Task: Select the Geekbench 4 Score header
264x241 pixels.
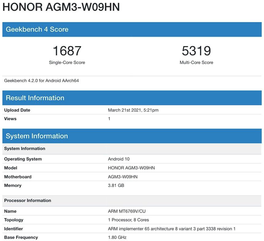Action: (37, 30)
